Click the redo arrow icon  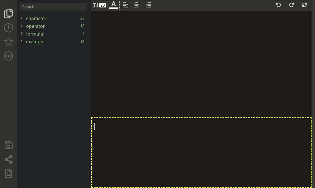point(291,5)
